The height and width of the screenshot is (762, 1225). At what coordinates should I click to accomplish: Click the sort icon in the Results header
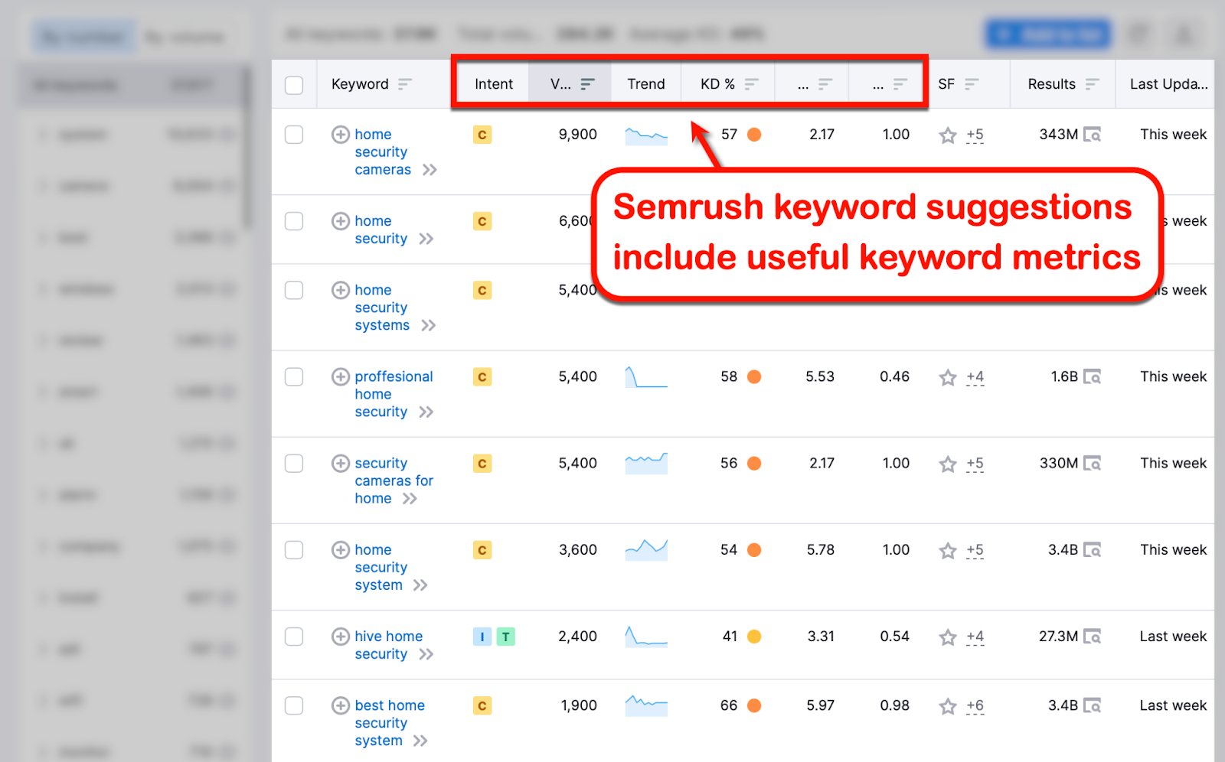click(x=1093, y=84)
